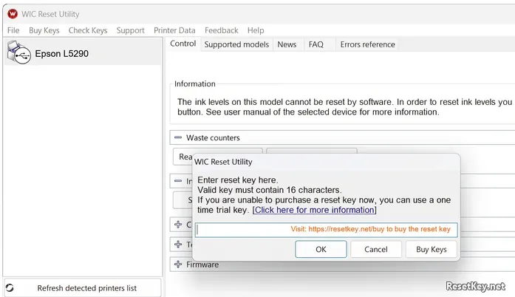Click Buy Keys button in dialog
The width and height of the screenshot is (515, 297).
tap(432, 250)
